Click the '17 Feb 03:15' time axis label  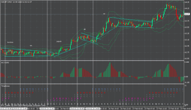coord(138,108)
